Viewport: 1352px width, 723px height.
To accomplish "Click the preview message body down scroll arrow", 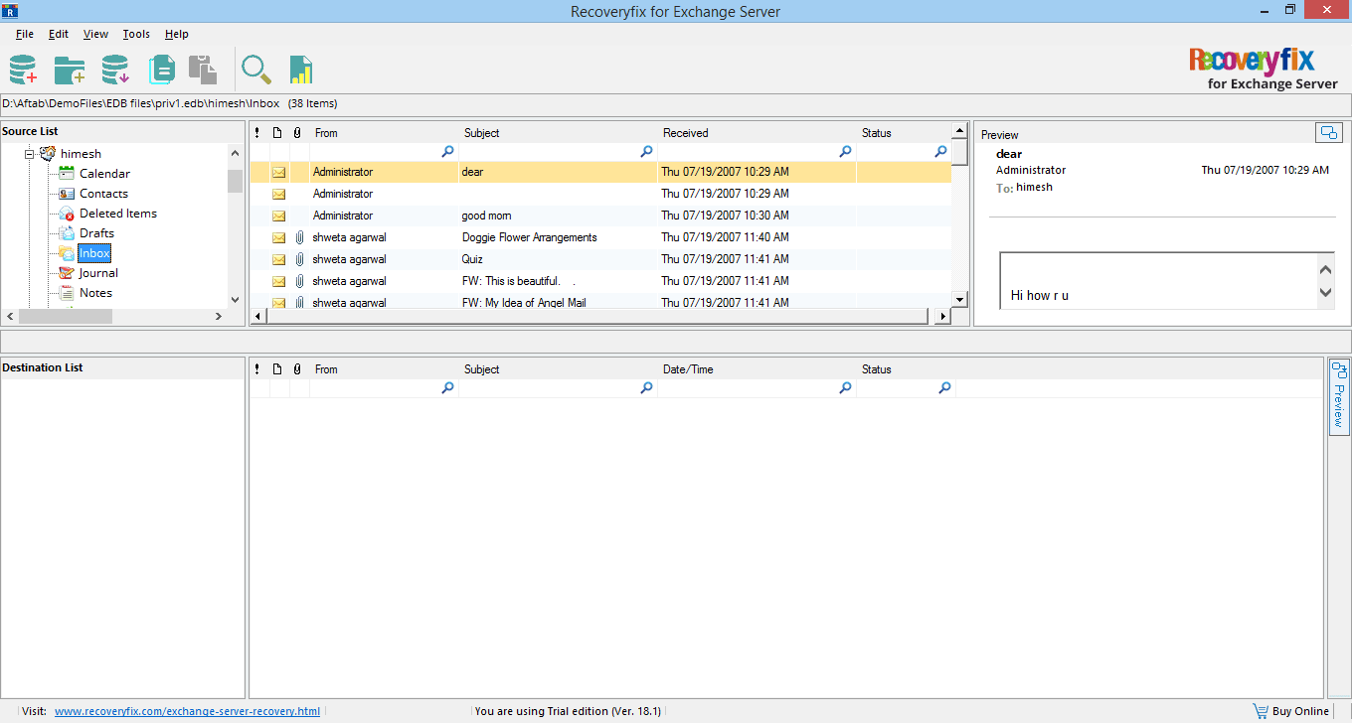I will [x=1325, y=292].
